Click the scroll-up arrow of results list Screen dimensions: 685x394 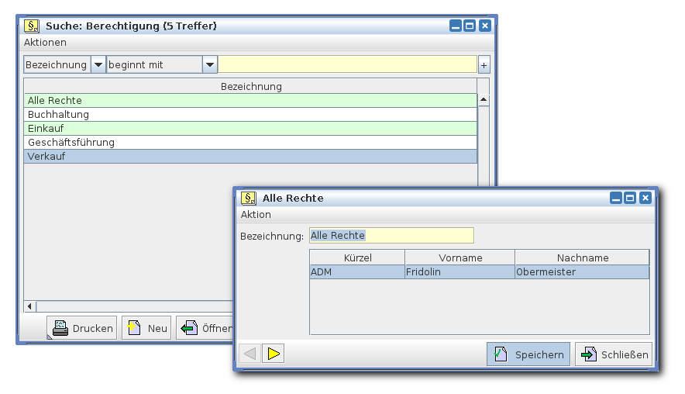coord(484,100)
